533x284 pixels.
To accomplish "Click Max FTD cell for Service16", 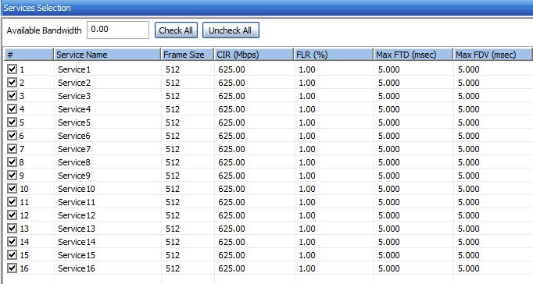I will coord(413,268).
